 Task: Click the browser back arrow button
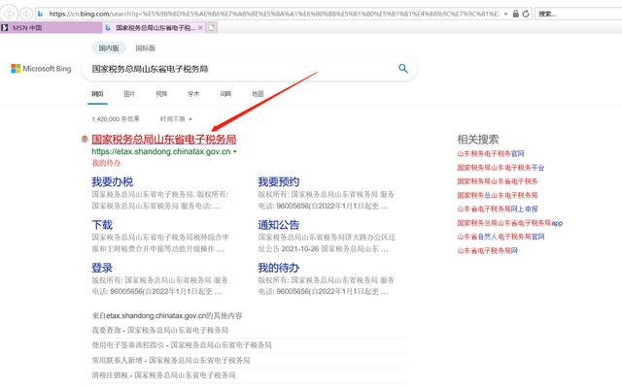9,13
